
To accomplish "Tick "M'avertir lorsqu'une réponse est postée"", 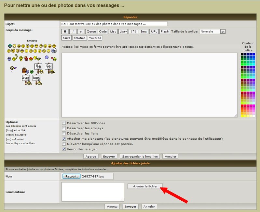I will click(64, 144).
